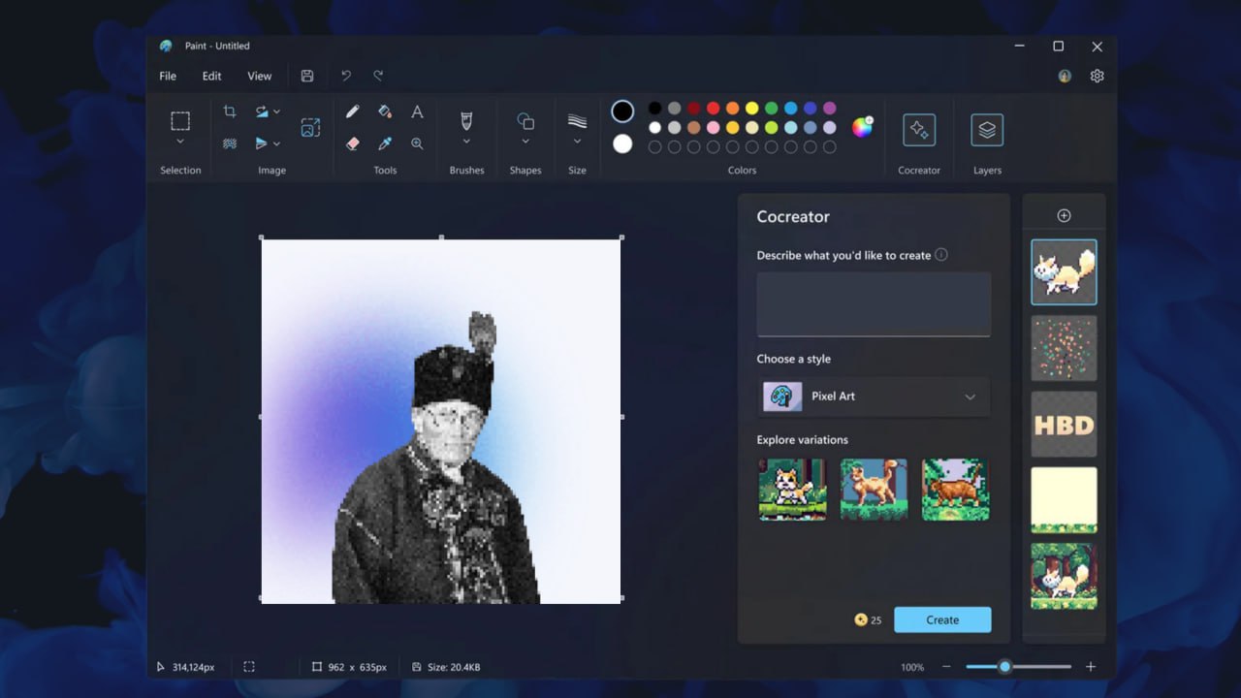This screenshot has width=1241, height=698.
Task: Open the View menu
Action: pos(259,76)
